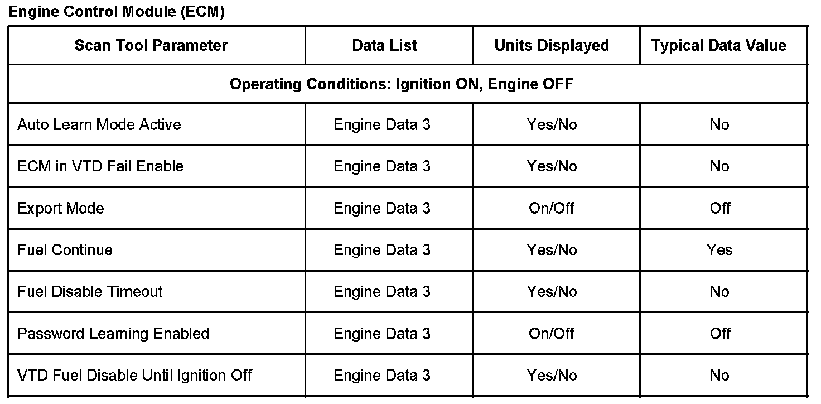Viewport: 821px width, 404px height.
Task: Click the Engine Control Module (ECM) title
Action: pos(117,12)
